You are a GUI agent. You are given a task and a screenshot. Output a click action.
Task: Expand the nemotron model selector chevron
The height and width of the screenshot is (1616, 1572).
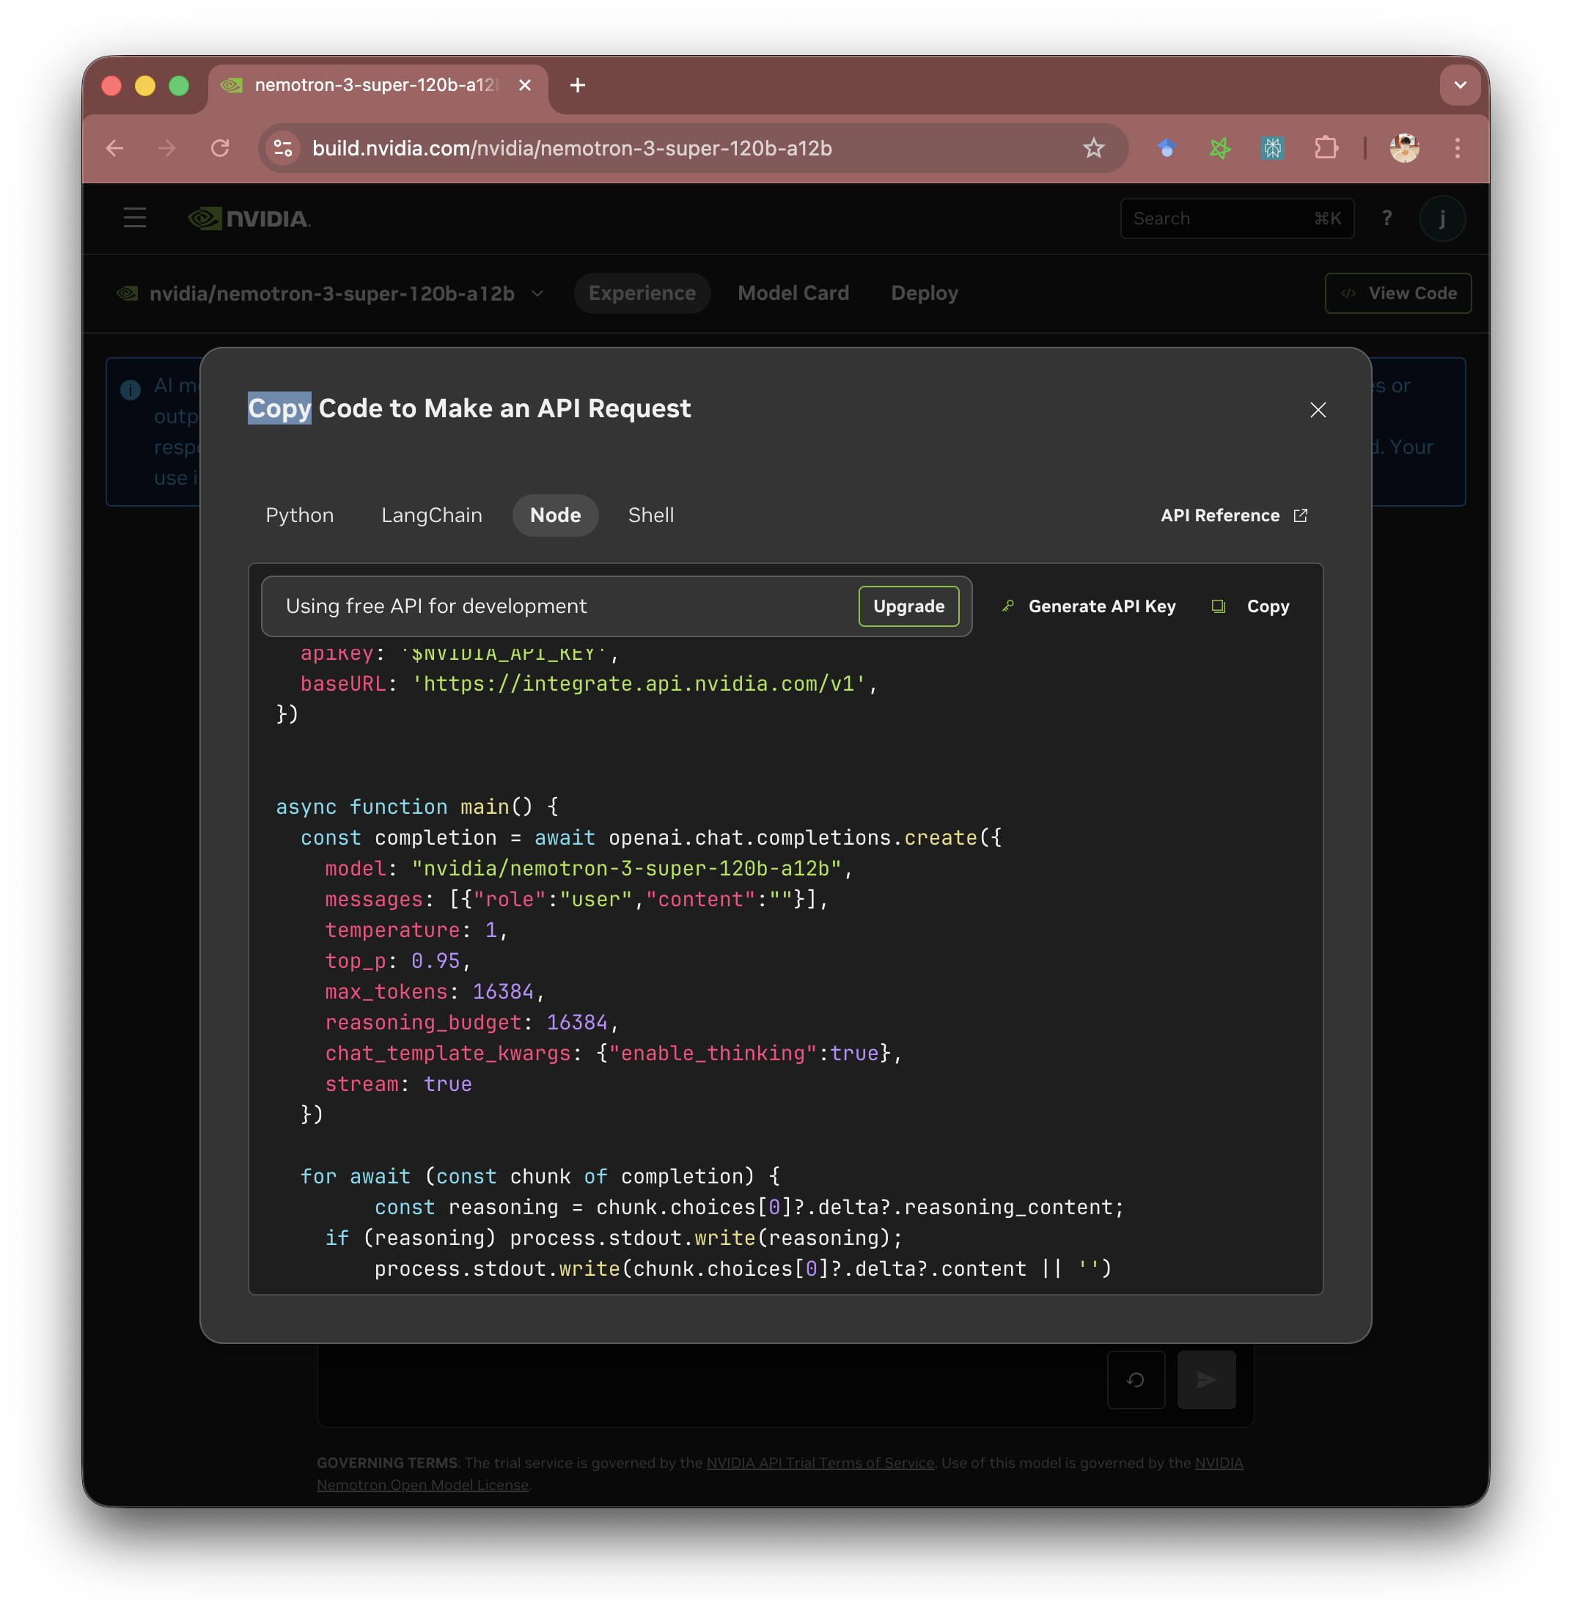[x=537, y=293]
